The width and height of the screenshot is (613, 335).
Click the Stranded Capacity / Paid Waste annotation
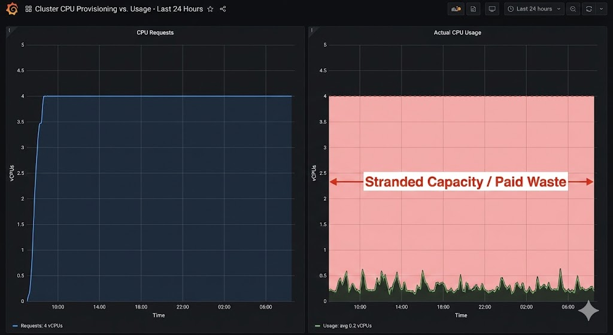(465, 182)
